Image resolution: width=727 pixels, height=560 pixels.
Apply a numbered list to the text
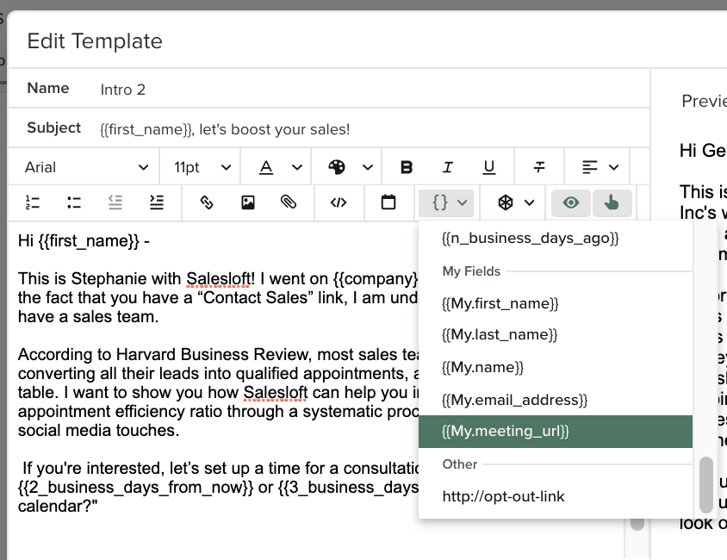[33, 203]
